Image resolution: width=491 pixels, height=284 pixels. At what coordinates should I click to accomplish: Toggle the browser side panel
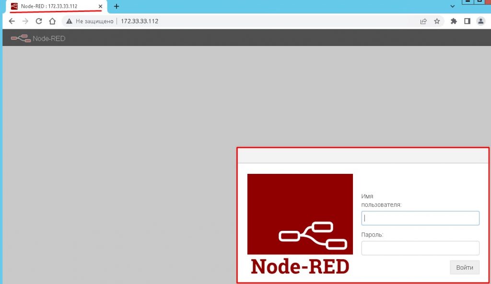click(x=467, y=21)
